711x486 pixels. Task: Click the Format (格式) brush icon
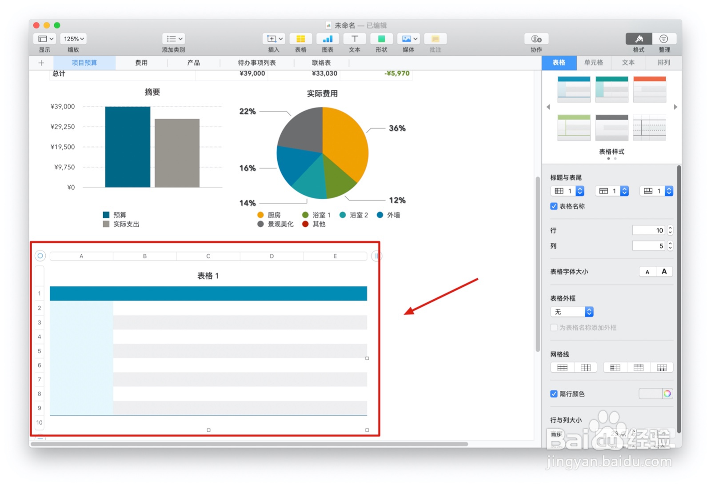click(639, 39)
